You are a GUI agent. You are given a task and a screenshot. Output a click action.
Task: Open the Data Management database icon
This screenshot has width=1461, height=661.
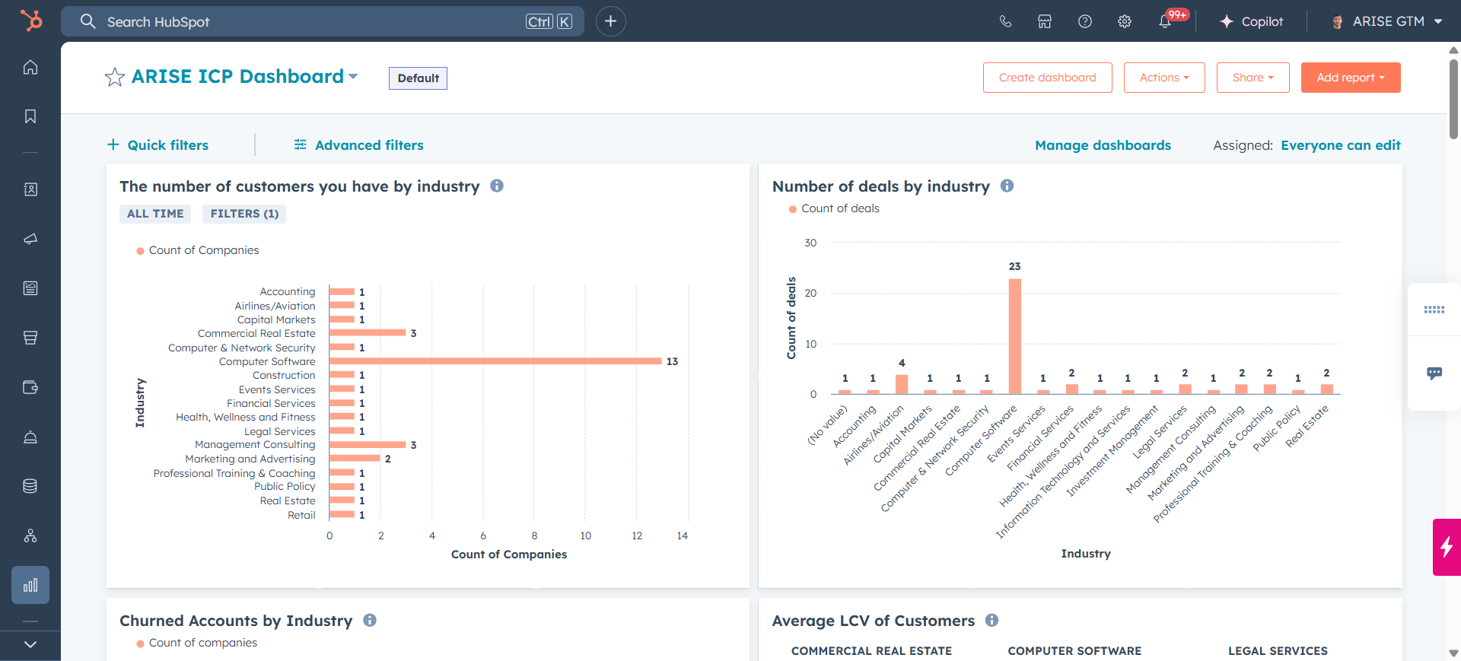[x=30, y=486]
